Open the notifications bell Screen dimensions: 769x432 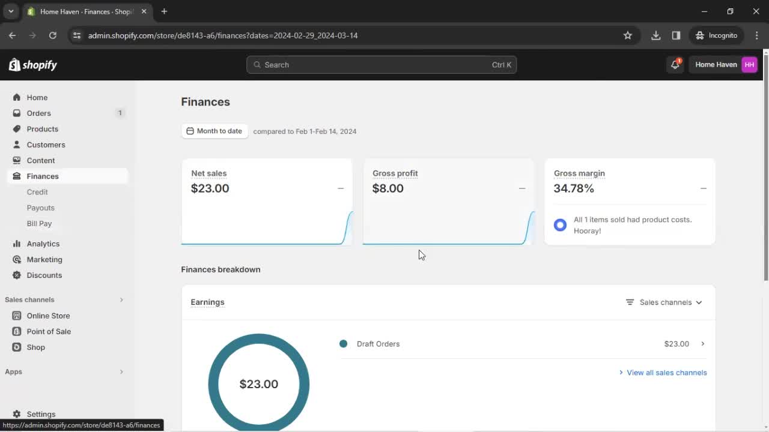coord(675,65)
